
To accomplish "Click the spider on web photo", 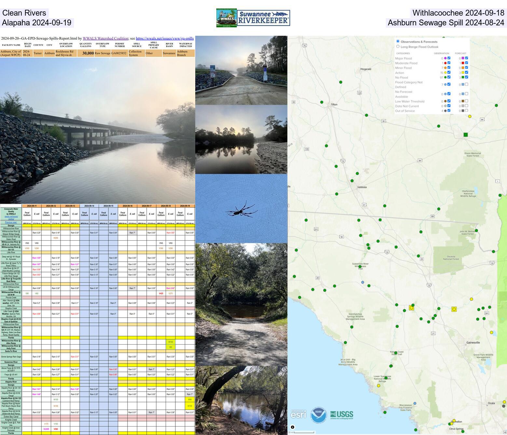I will 241,208.
